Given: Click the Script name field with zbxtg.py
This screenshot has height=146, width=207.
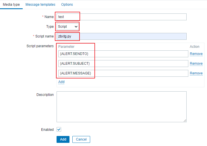Looking at the screenshot, I should pos(121,36).
